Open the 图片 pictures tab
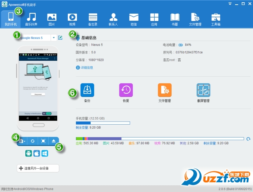This screenshot has height=192, width=253. click(x=52, y=19)
